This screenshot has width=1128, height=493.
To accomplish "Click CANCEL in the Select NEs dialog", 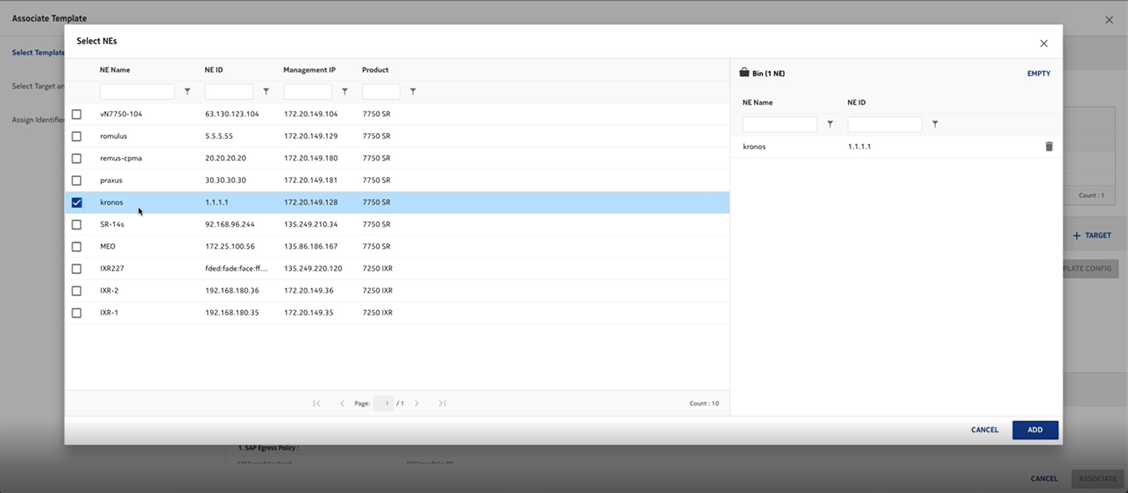I will tap(984, 430).
